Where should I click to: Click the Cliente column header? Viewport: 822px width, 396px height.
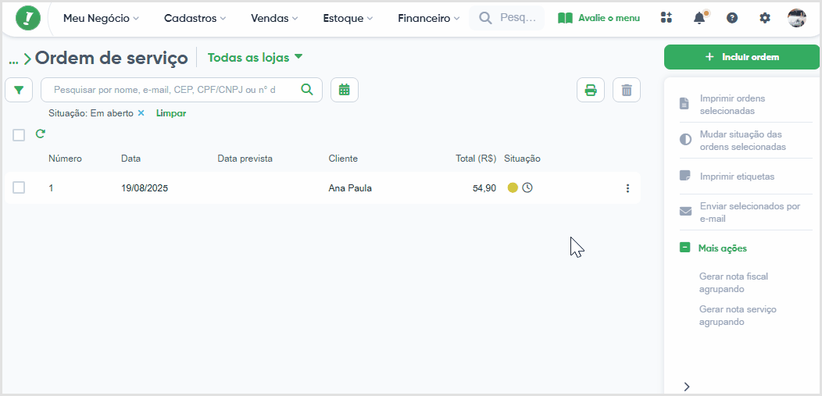(343, 159)
